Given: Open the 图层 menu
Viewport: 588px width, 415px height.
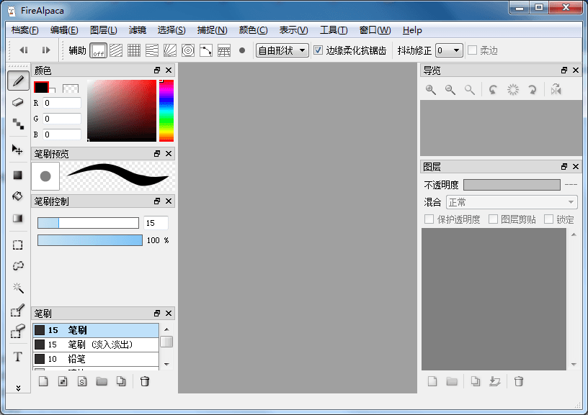Looking at the screenshot, I should 104,30.
